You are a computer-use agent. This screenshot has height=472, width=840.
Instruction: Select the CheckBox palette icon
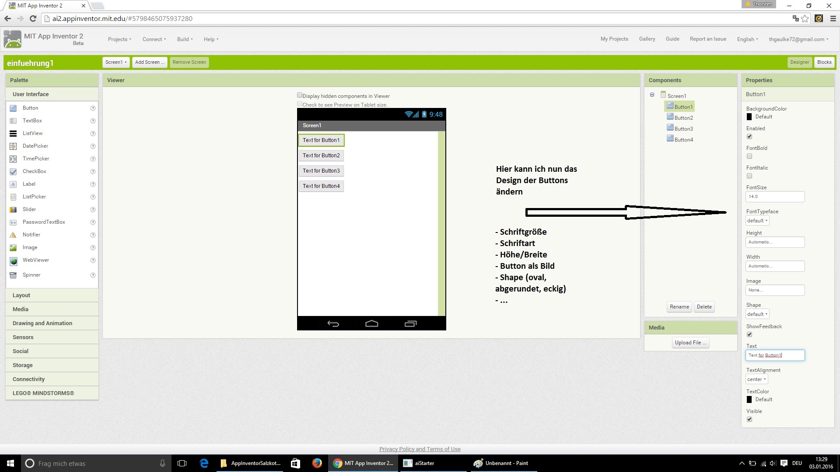[13, 171]
